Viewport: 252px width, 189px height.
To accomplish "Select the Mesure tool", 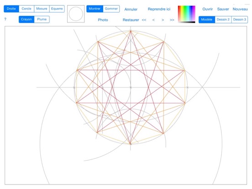I will click(42, 9).
